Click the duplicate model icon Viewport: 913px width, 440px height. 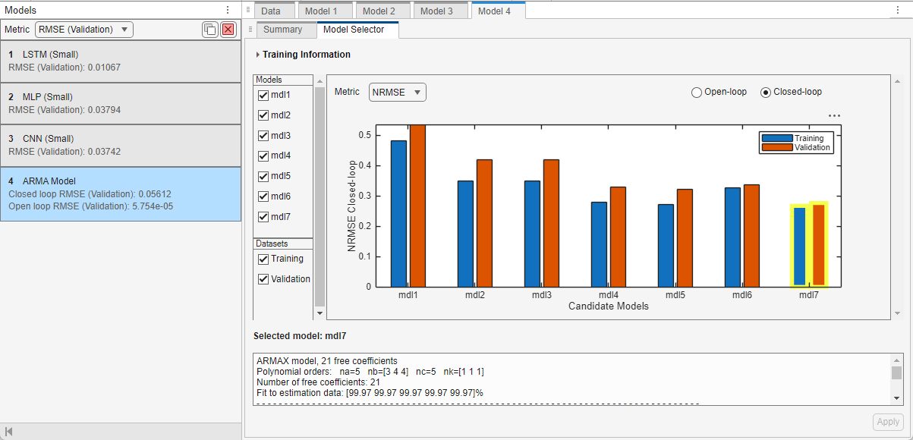click(209, 30)
